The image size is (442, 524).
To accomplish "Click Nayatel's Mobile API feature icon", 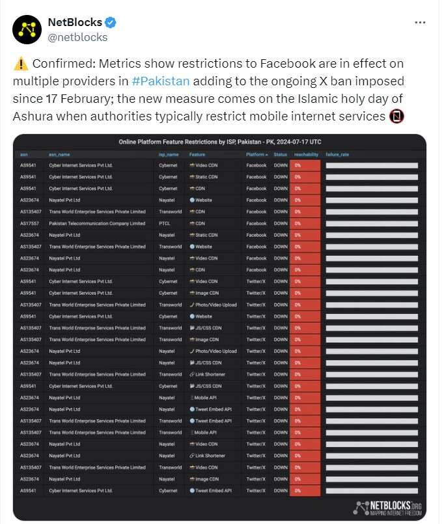I will 193,398.
